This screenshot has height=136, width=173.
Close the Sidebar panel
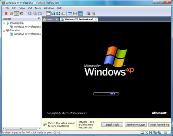[x=39, y=19]
